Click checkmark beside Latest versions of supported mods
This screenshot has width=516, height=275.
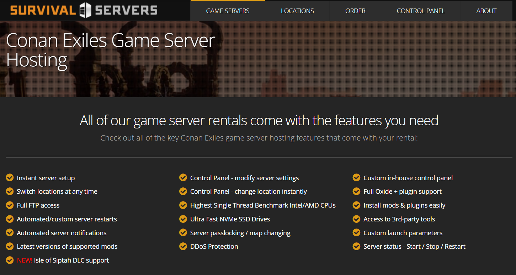pos(10,246)
